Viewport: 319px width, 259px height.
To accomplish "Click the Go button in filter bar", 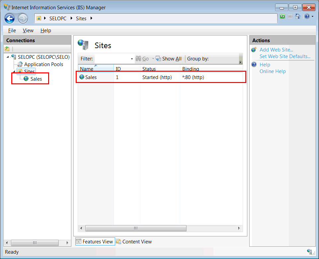I will 142,58.
